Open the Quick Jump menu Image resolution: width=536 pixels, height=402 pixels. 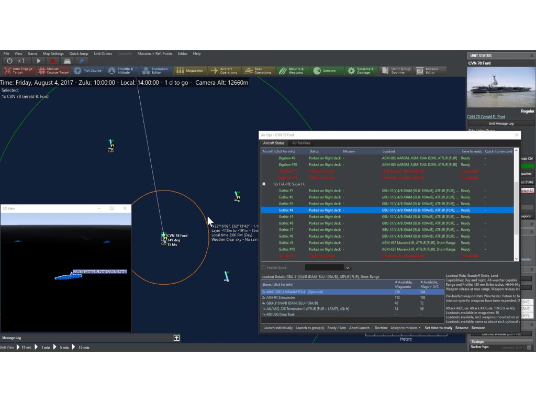[x=79, y=53]
